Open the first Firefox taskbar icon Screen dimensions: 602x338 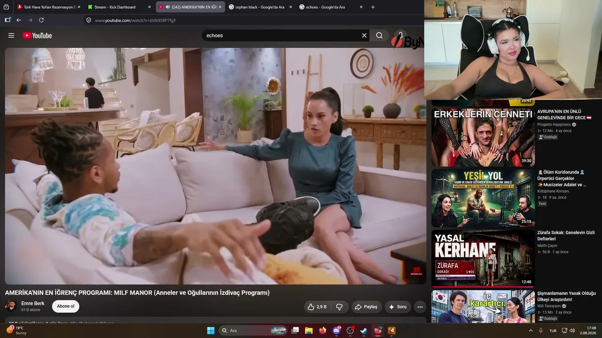323,330
